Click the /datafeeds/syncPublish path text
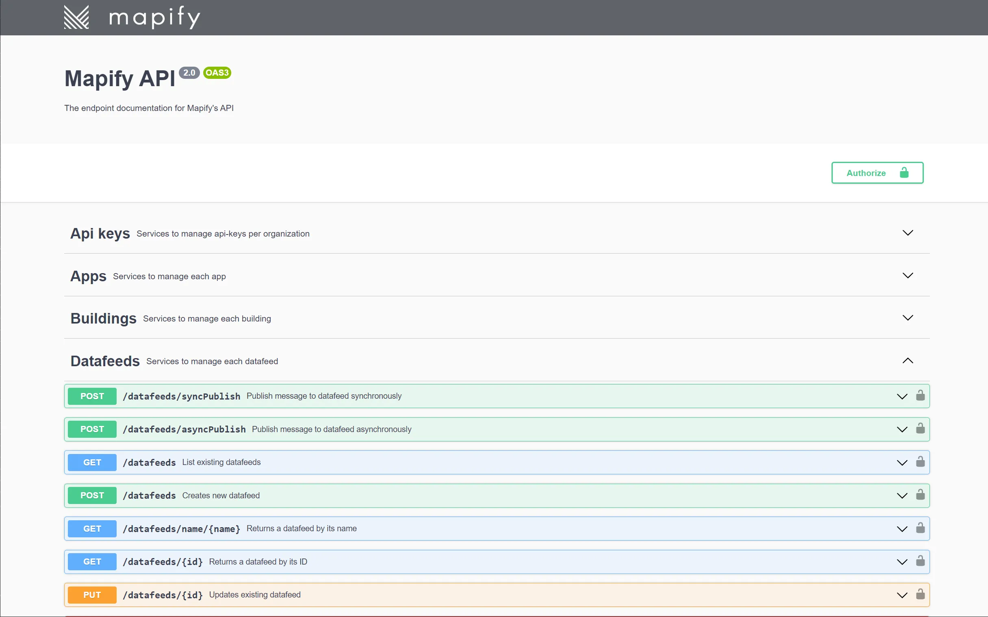 coord(182,396)
